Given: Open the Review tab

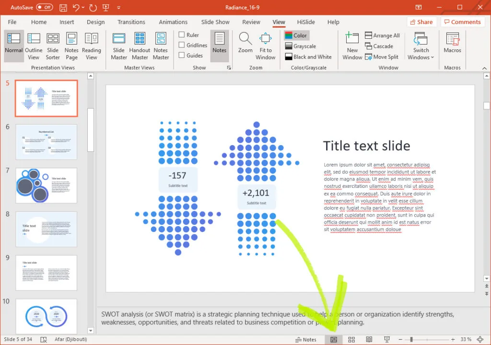Looking at the screenshot, I should pyautogui.click(x=251, y=22).
